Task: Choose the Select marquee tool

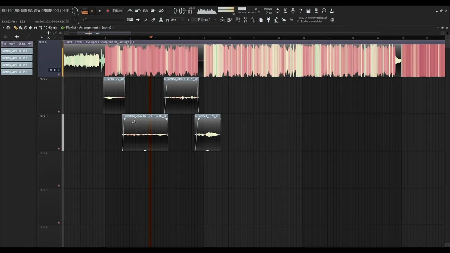Action: coord(45,28)
